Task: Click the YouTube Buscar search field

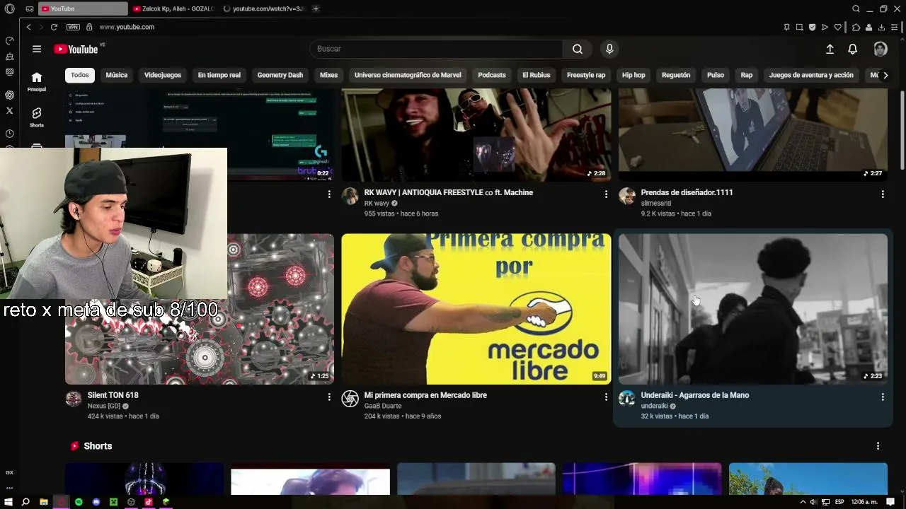Action: 436,49
